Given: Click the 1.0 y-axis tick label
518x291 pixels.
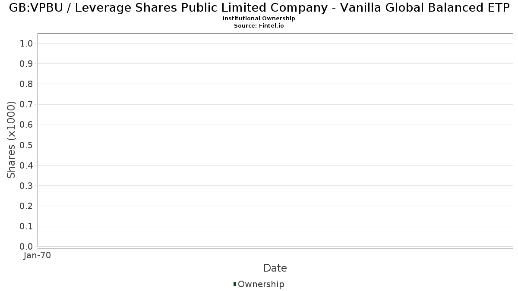Looking at the screenshot, I should pyautogui.click(x=26, y=43).
